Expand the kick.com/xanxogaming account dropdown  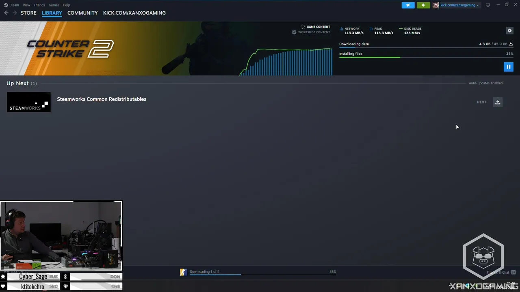tap(459, 5)
